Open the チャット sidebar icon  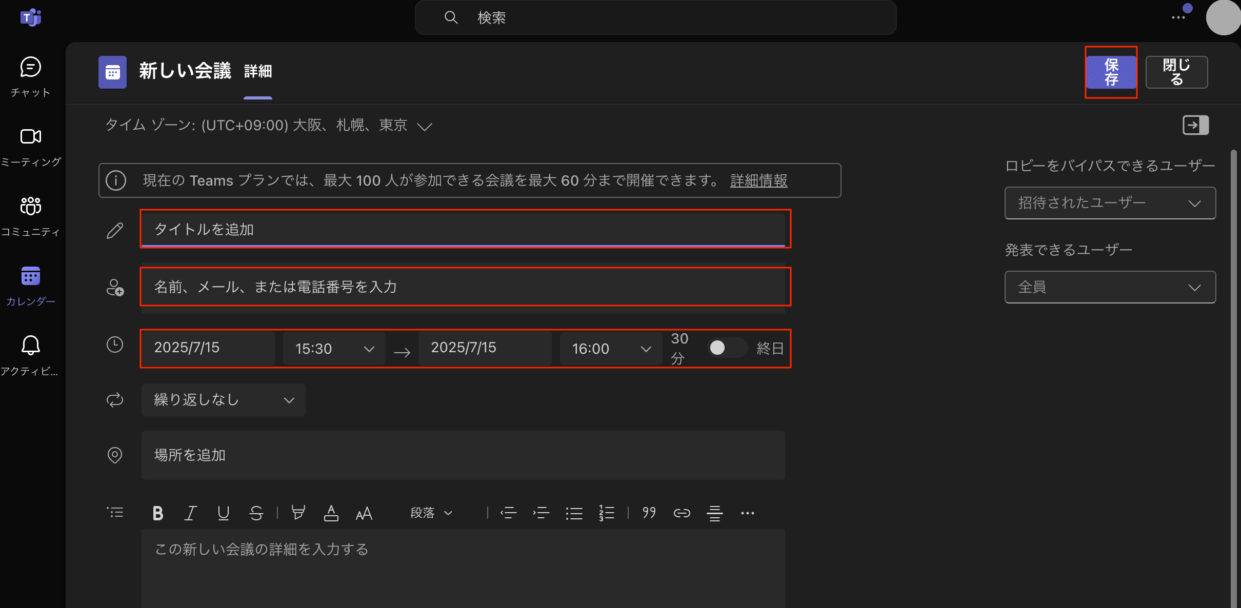[x=30, y=76]
